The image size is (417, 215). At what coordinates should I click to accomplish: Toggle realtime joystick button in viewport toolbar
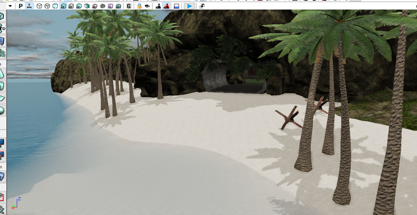29,6
